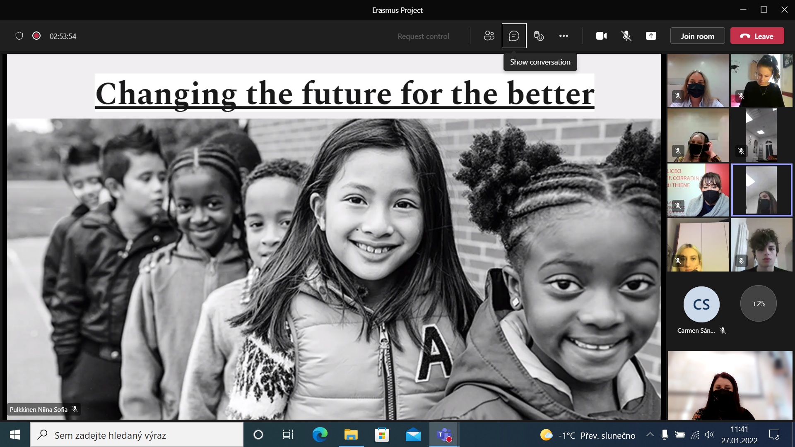Toggle the system volume icon
This screenshot has width=795, height=447.
[x=709, y=435]
